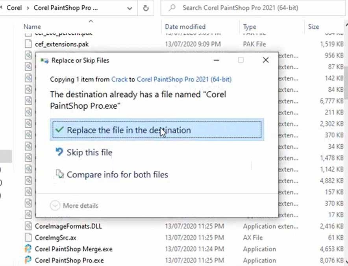
Task: Open the address bar history dropdown
Action: coord(130,8)
